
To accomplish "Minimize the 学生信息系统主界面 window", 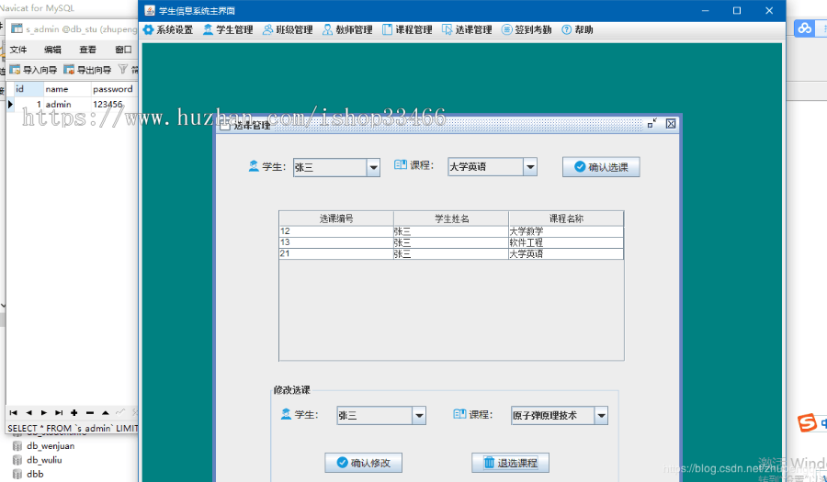I will coord(705,10).
